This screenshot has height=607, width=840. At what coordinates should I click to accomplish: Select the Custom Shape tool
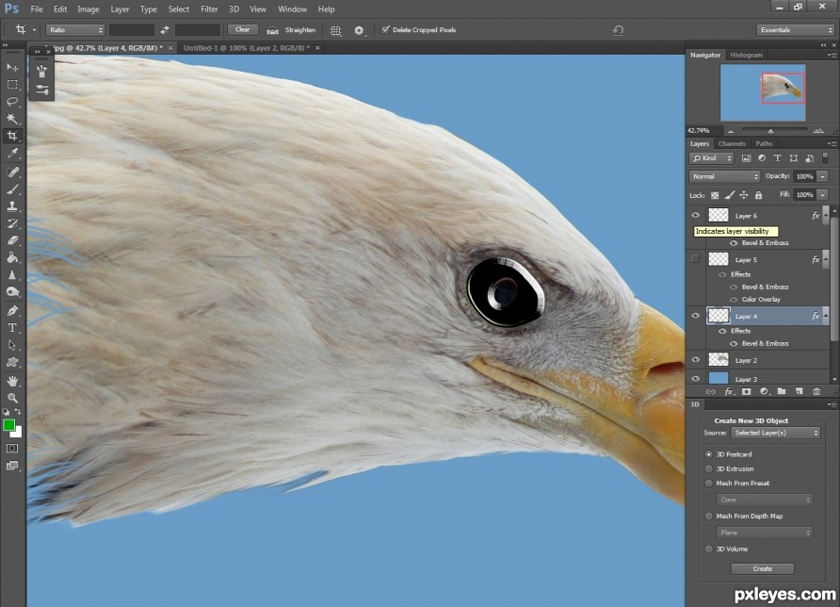(x=12, y=362)
